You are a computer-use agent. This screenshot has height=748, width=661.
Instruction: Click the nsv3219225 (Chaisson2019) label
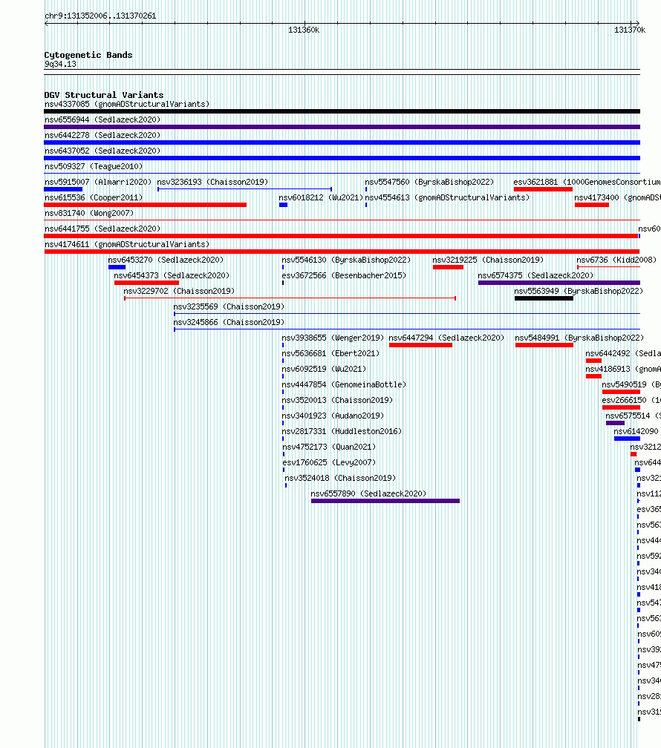[488, 260]
